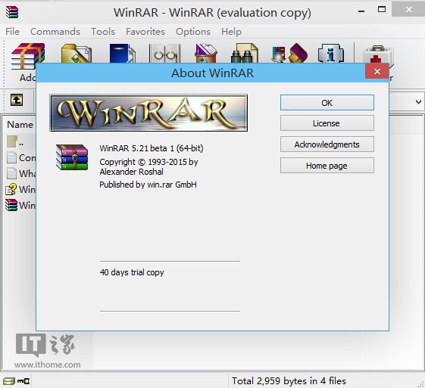The image size is (425, 388).
Task: Select the file row starting with 'Wha'
Action: click(21, 173)
